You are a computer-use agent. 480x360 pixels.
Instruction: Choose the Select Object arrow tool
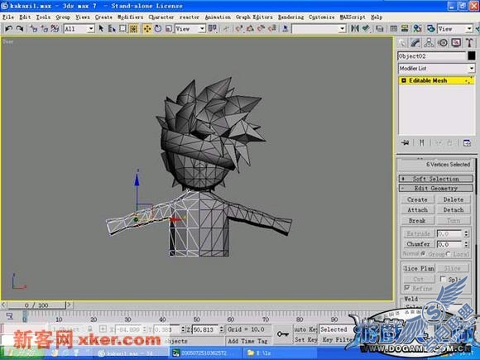point(101,29)
